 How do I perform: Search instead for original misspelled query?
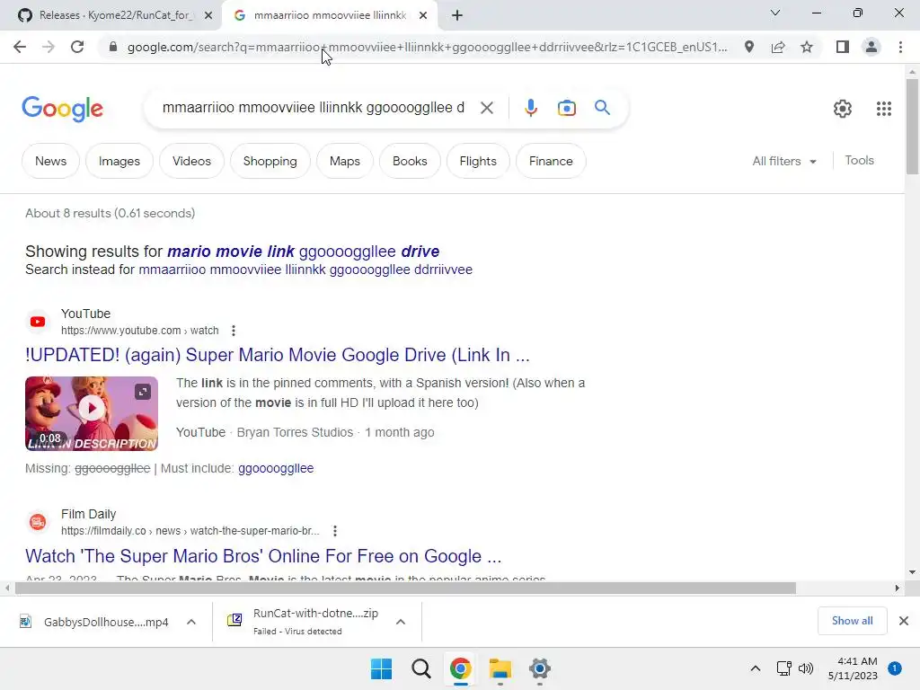tap(305, 270)
